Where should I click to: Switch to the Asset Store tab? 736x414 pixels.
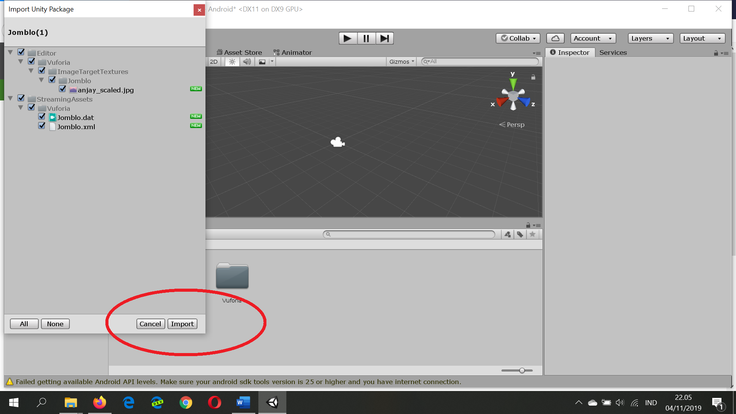pos(239,53)
